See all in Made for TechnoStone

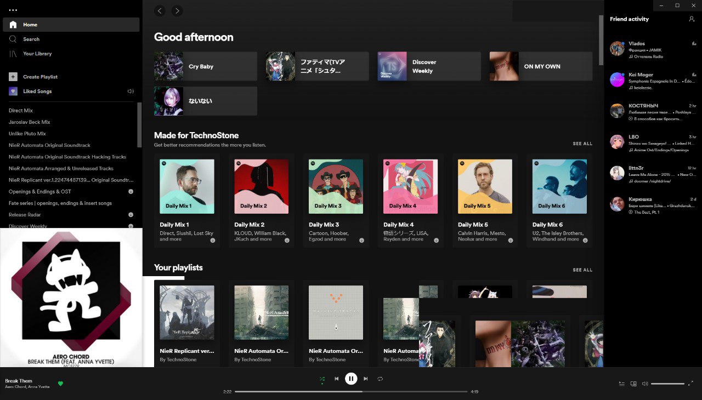pyautogui.click(x=582, y=144)
